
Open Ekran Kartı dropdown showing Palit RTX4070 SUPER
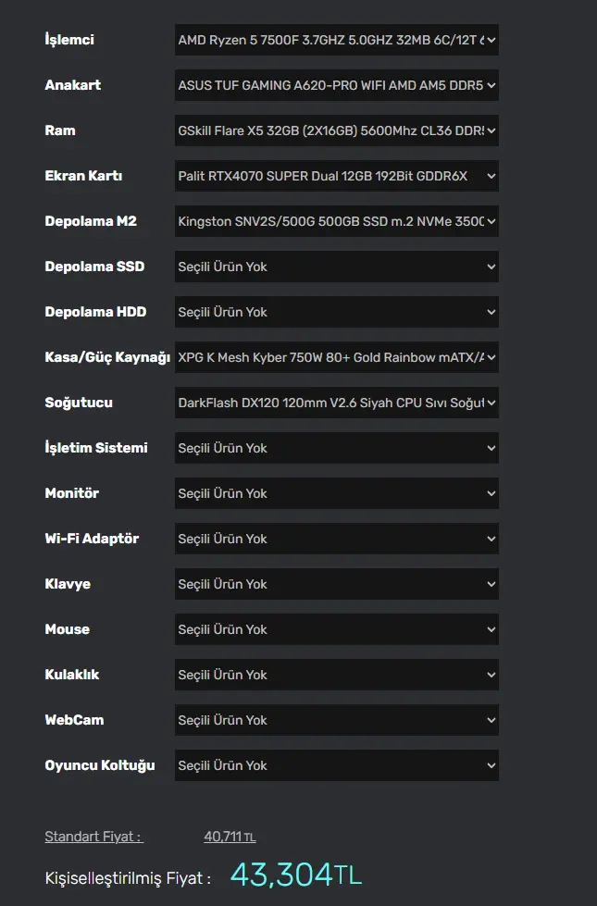(336, 176)
